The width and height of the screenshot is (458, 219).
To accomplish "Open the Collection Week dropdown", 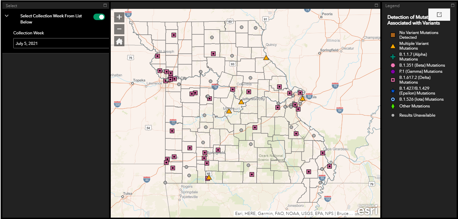I will (61, 43).
